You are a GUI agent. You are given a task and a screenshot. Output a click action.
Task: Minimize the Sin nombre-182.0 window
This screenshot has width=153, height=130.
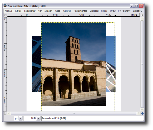coord(132,6)
